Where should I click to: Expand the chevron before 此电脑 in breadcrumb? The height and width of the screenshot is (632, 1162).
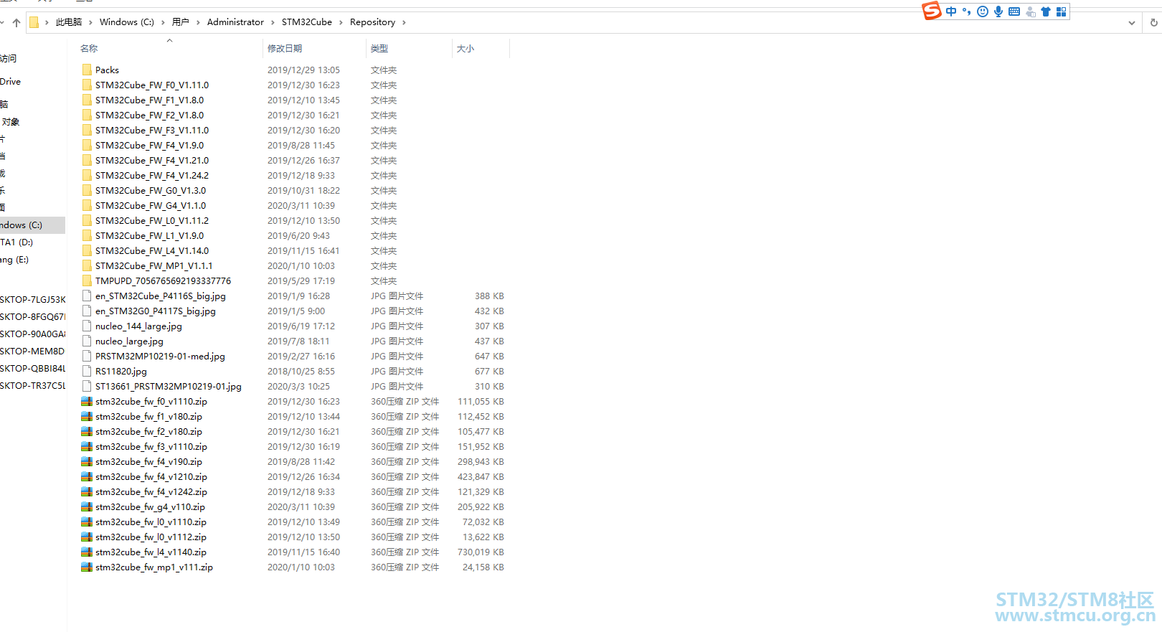(x=47, y=22)
